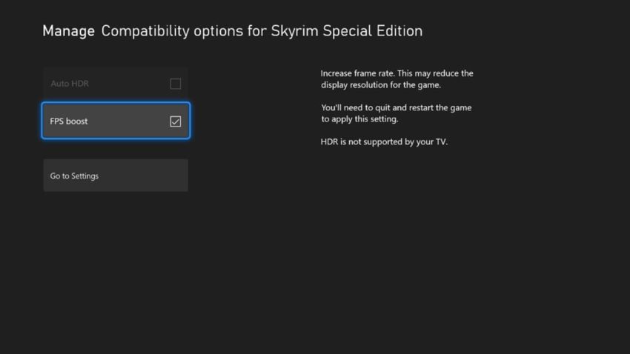The image size is (630, 354).
Task: Click empty right side of Go to Settings tile
Action: point(145,176)
